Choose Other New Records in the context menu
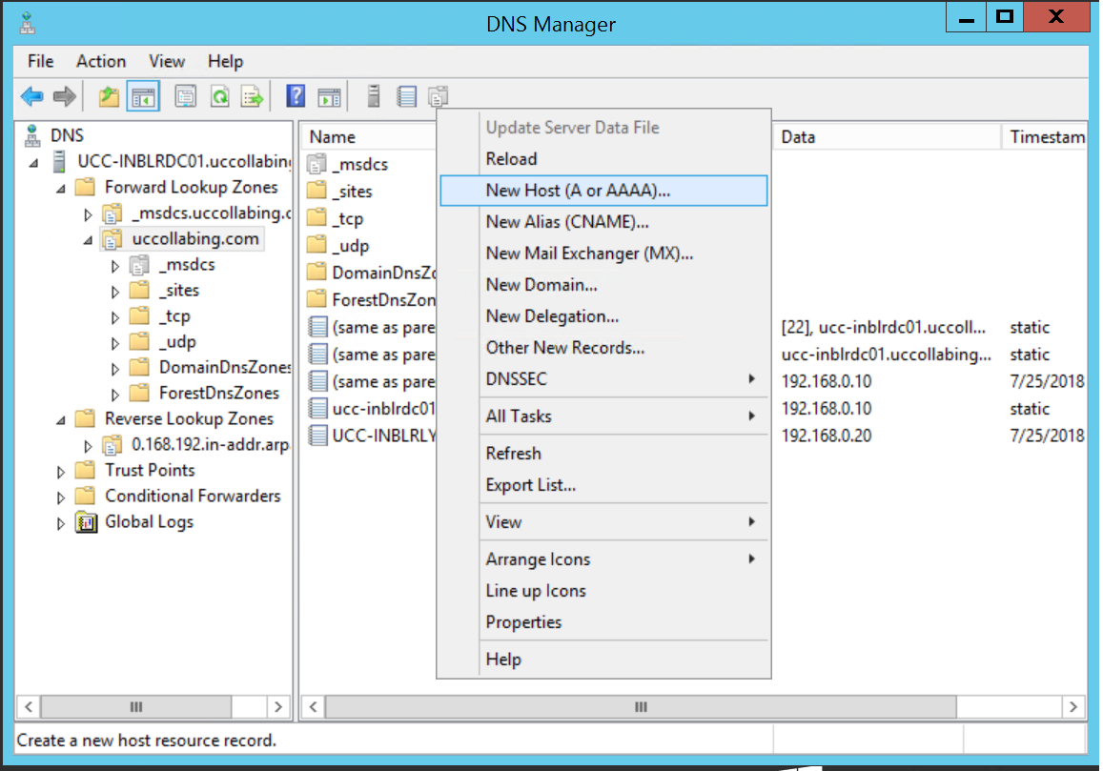The image size is (1103, 771). pyautogui.click(x=603, y=348)
